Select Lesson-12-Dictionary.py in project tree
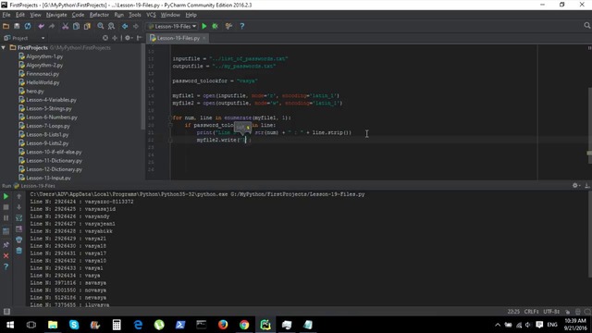Screen dimensions: 592x333 click(x=54, y=169)
